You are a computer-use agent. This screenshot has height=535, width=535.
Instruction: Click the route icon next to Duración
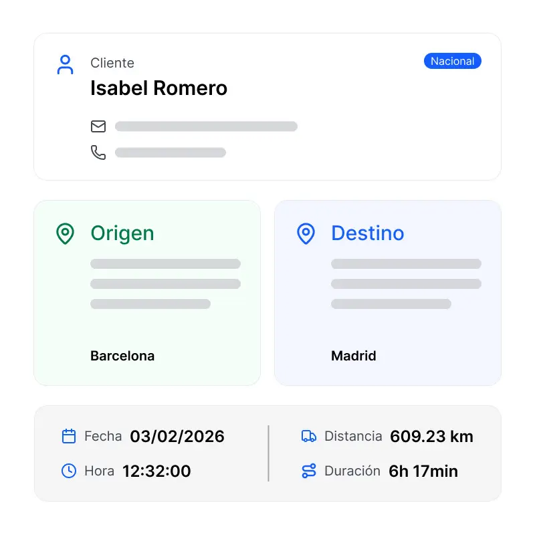point(308,471)
